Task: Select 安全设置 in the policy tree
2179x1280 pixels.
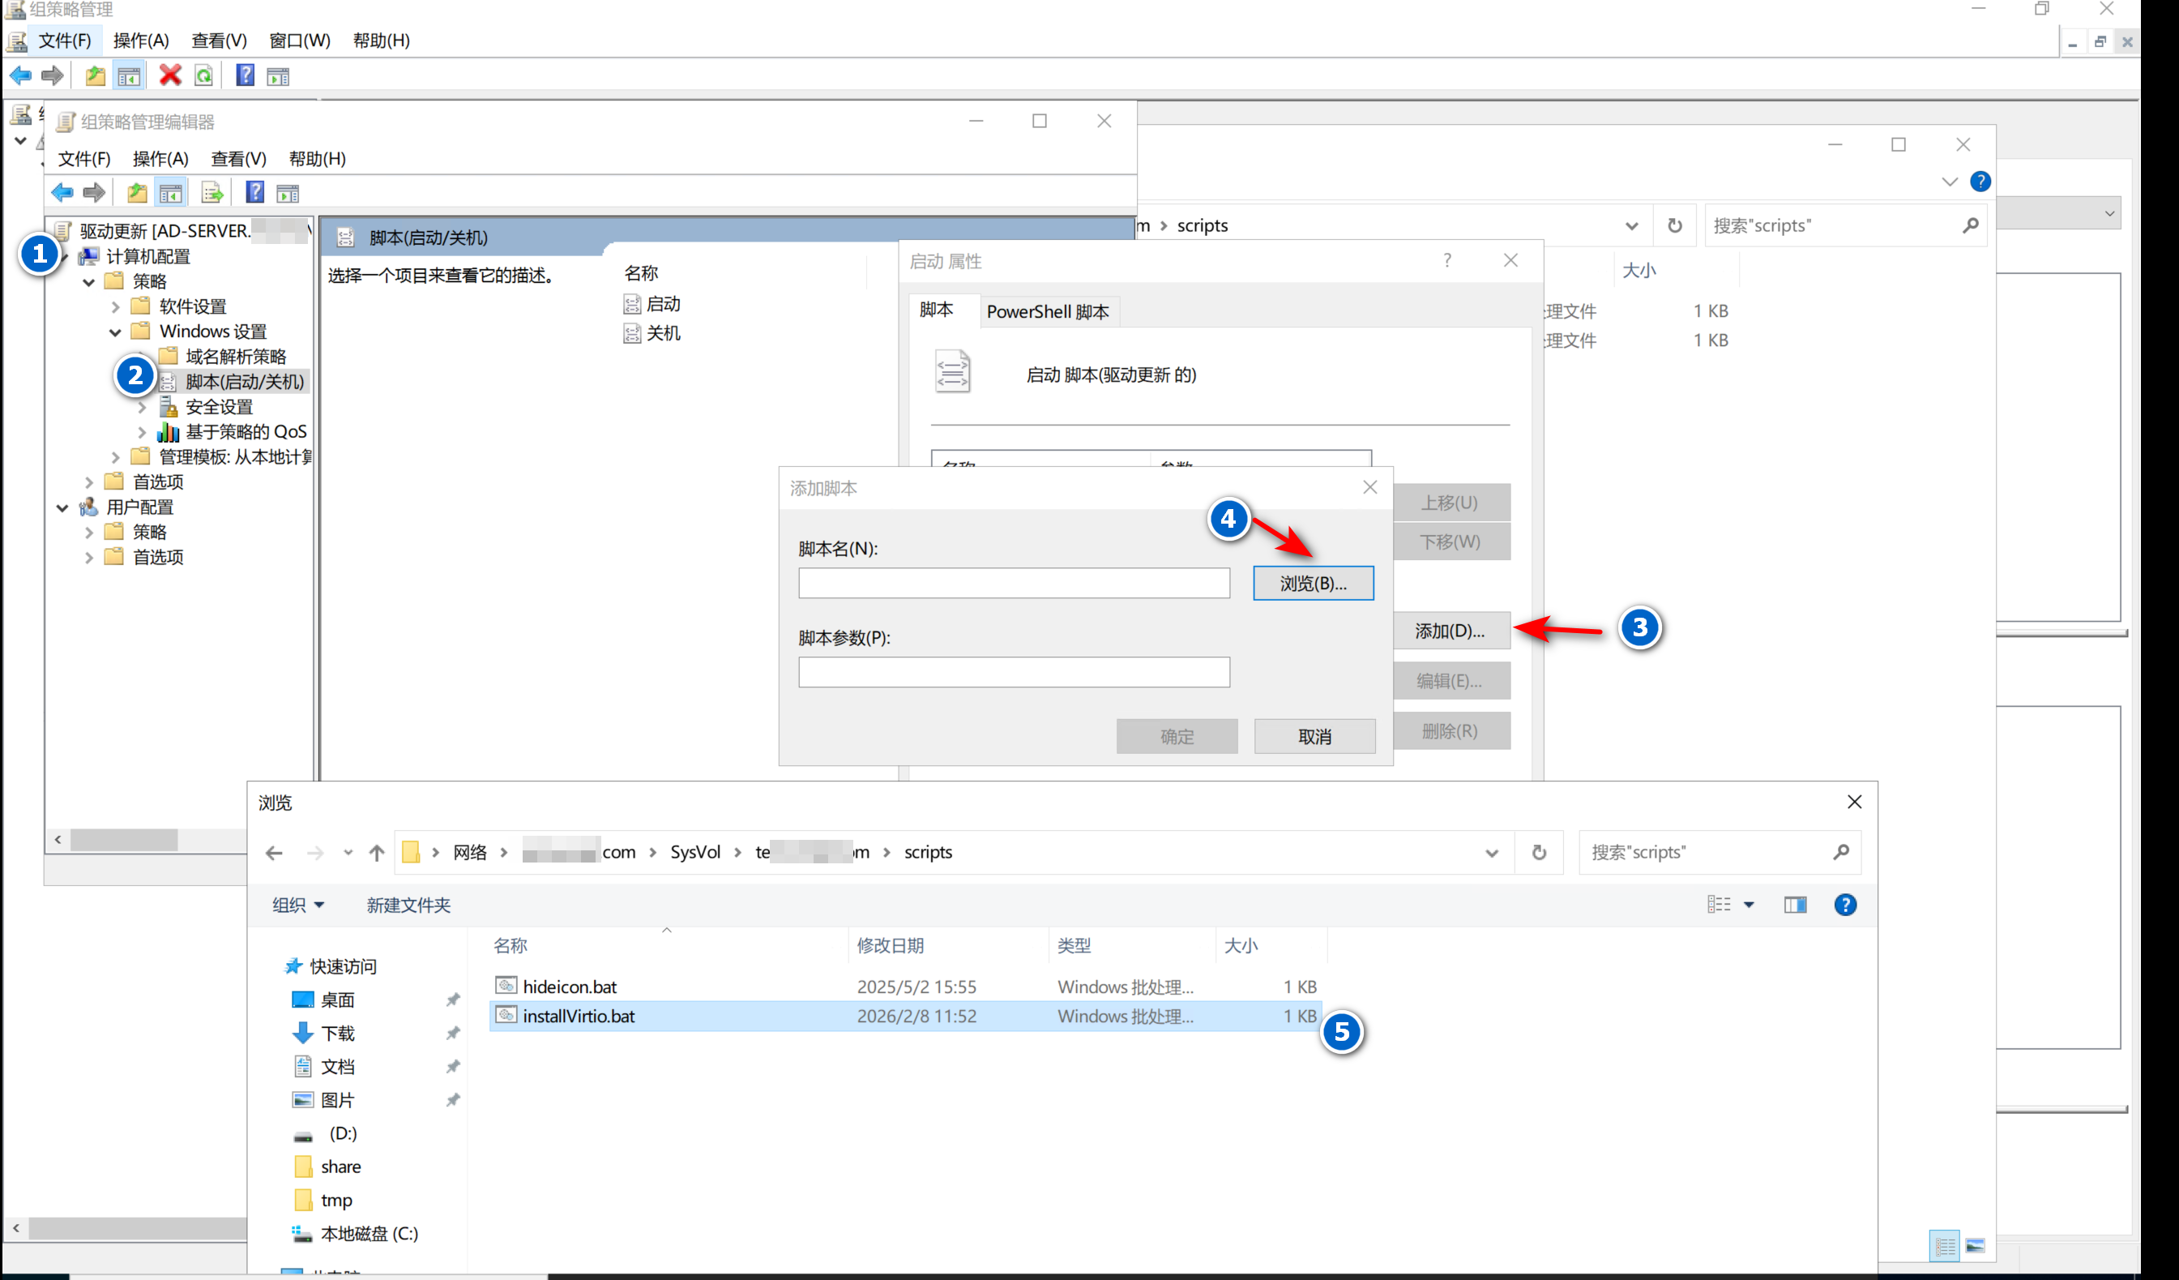Action: coord(219,406)
